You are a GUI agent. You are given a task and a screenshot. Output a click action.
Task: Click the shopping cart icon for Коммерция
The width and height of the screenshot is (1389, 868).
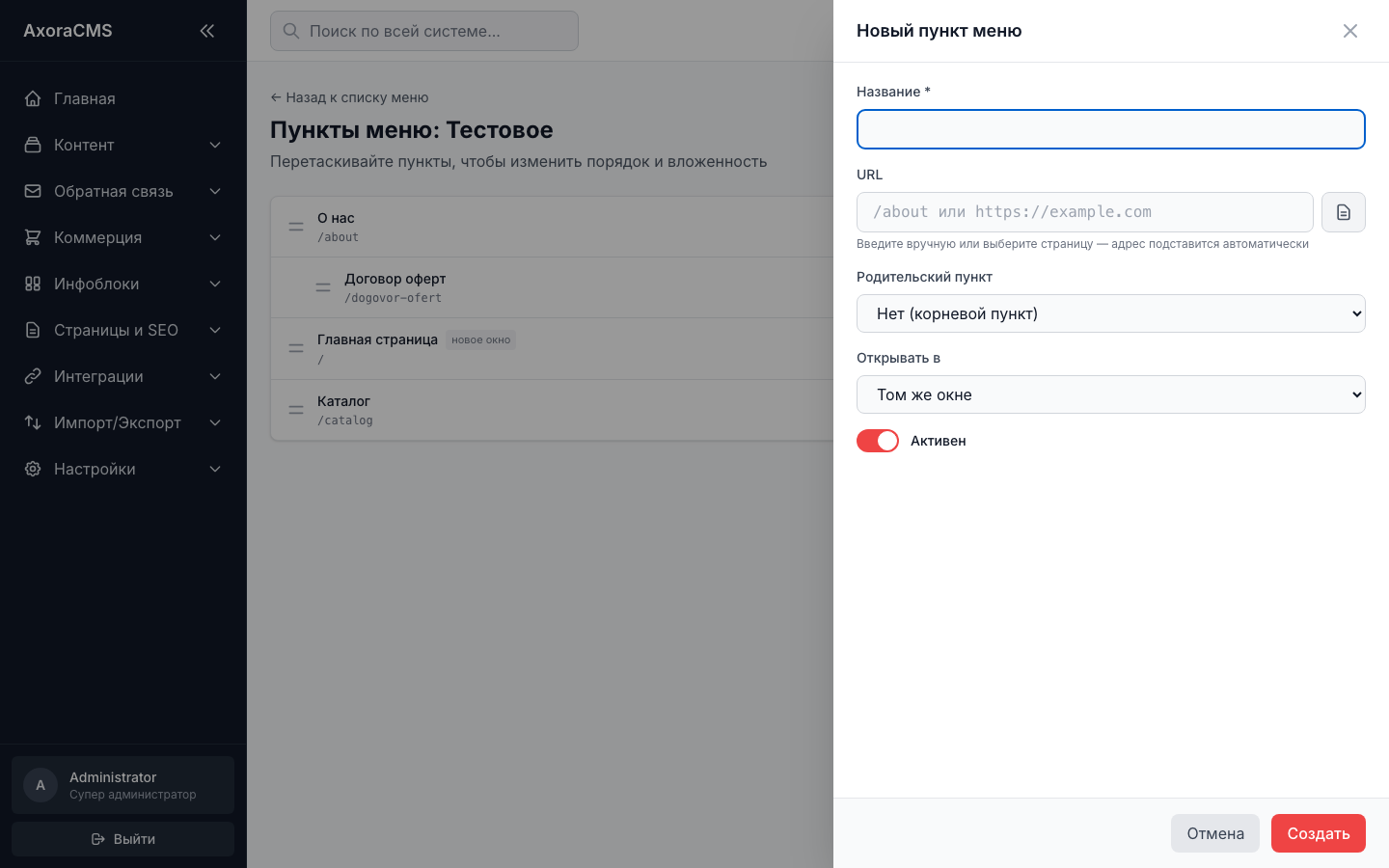tap(33, 237)
